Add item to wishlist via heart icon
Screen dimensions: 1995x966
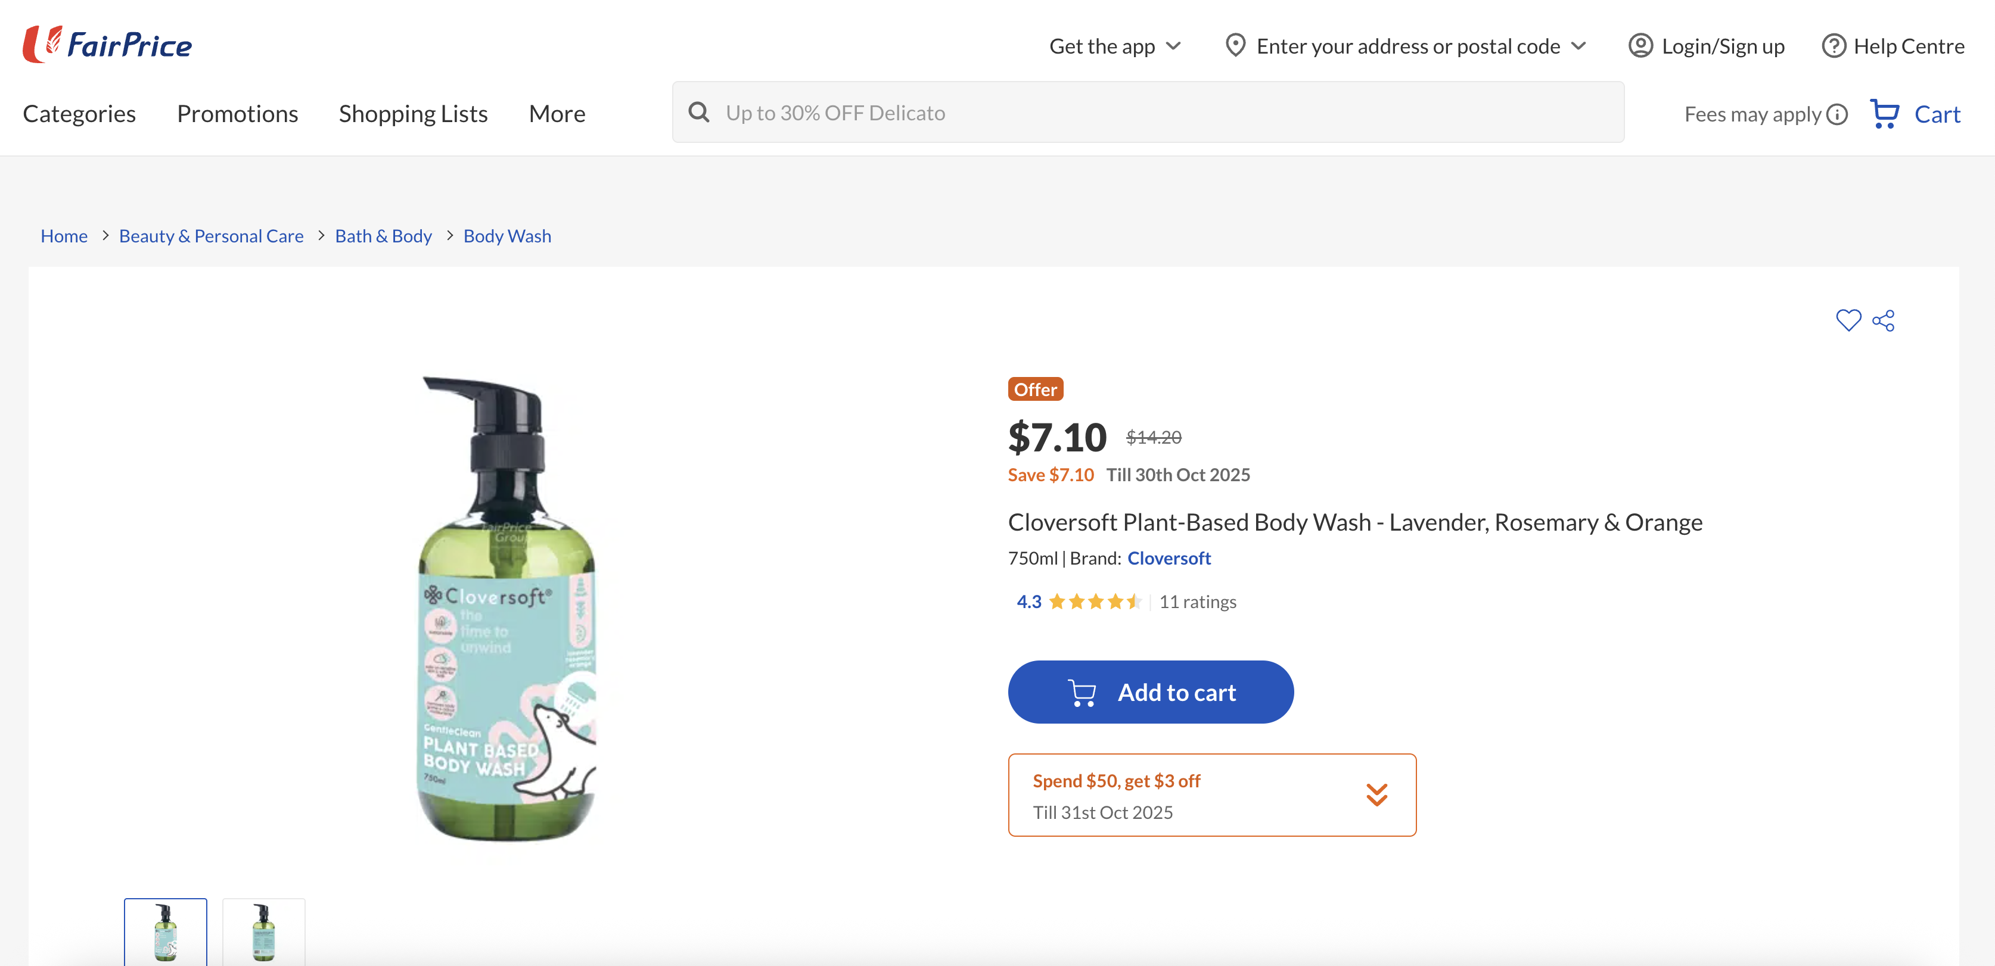pyautogui.click(x=1848, y=320)
